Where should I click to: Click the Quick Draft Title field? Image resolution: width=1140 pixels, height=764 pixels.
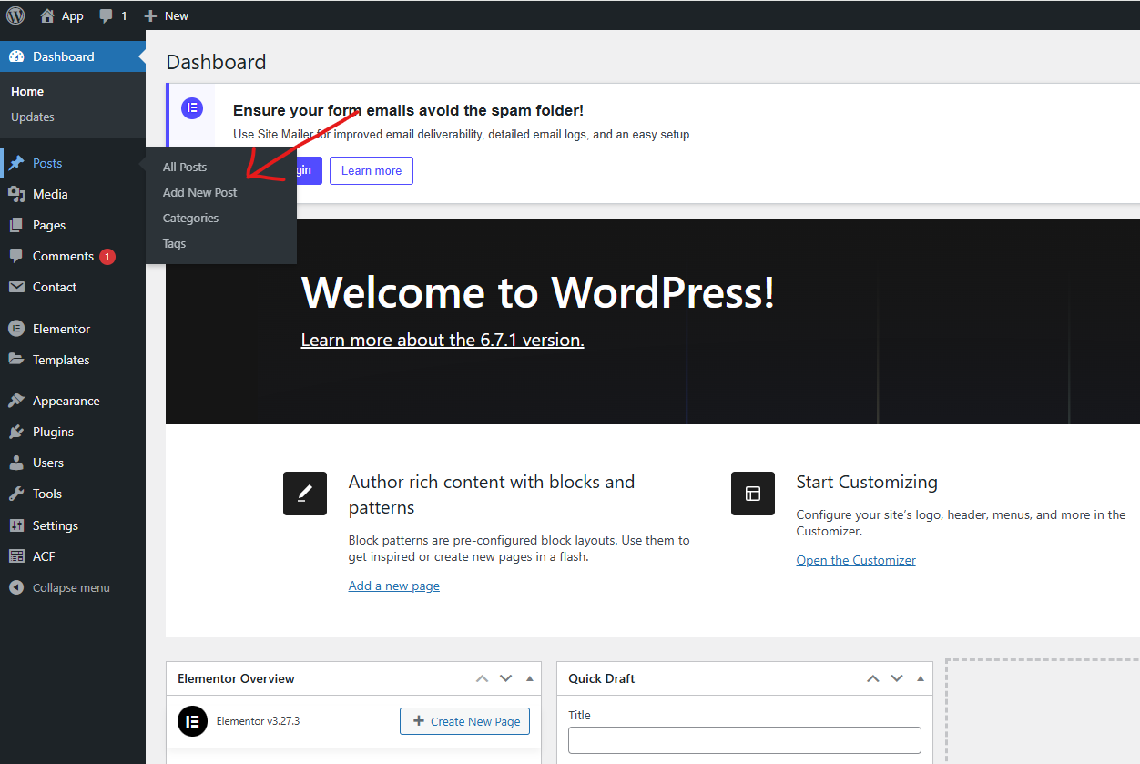tap(745, 740)
